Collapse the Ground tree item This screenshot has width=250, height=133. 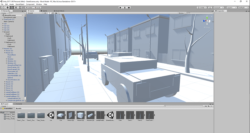3,32
